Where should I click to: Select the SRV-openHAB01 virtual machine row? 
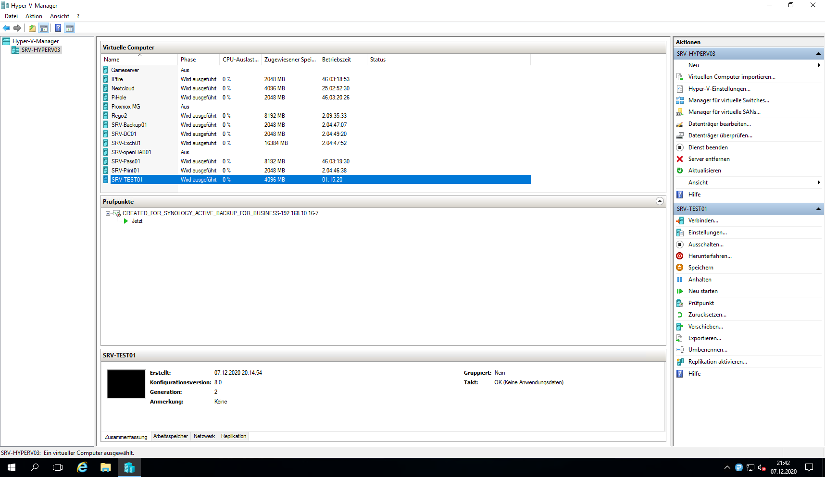tap(316, 152)
